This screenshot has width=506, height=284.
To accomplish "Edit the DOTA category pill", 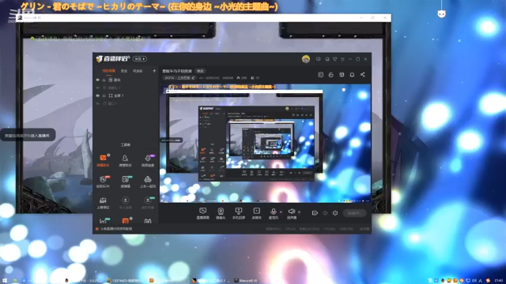I will tap(179, 78).
